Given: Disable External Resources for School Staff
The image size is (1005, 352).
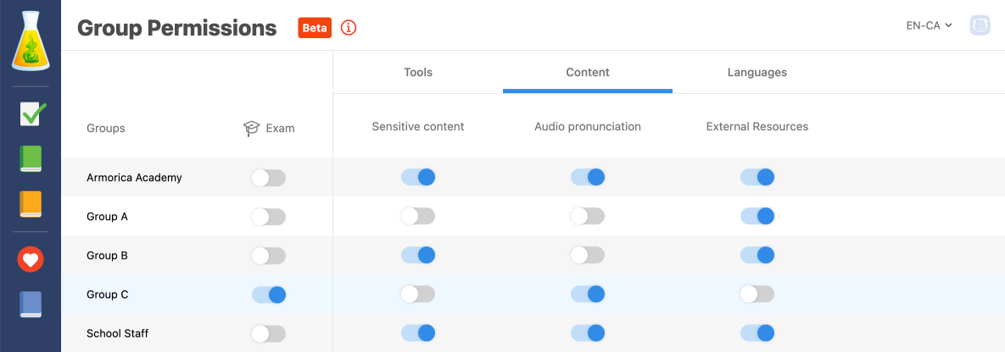Looking at the screenshot, I should [757, 333].
